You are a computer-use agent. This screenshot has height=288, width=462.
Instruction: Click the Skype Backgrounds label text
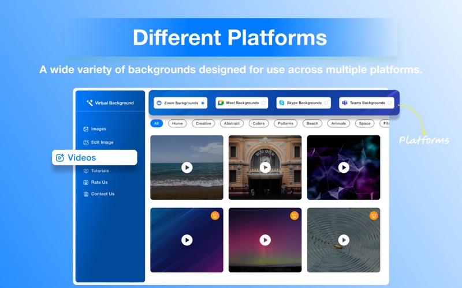coord(304,103)
